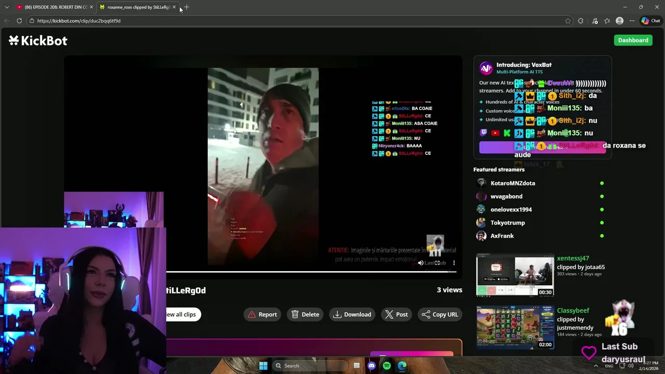This screenshot has width=665, height=374.
Task: Open the Classybeef clip thumbnail
Action: 515,327
